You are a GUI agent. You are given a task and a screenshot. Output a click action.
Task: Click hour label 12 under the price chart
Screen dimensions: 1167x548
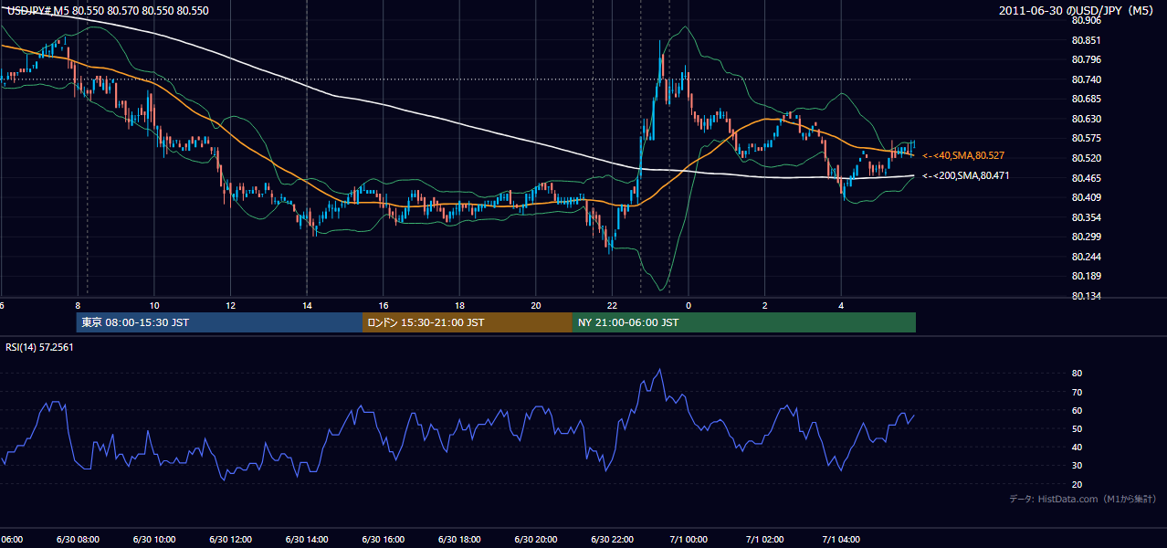230,306
